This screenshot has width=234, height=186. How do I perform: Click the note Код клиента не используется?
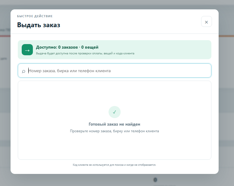[x=115, y=165]
